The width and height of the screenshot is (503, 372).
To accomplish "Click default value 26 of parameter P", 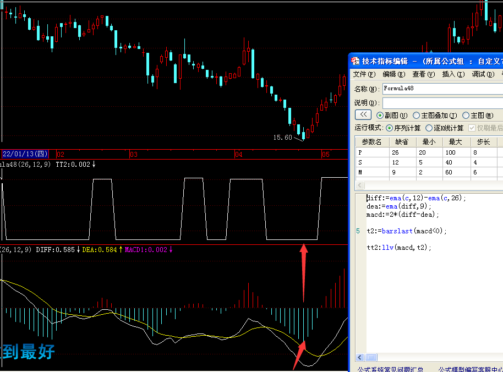I will click(x=403, y=152).
